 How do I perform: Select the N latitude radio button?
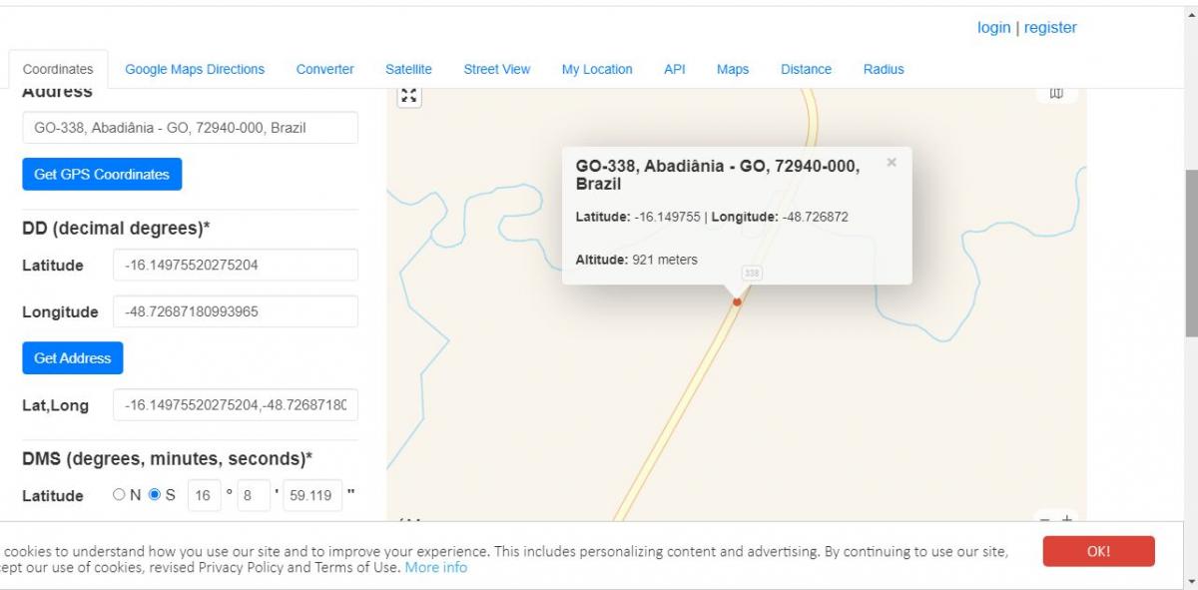(120, 494)
